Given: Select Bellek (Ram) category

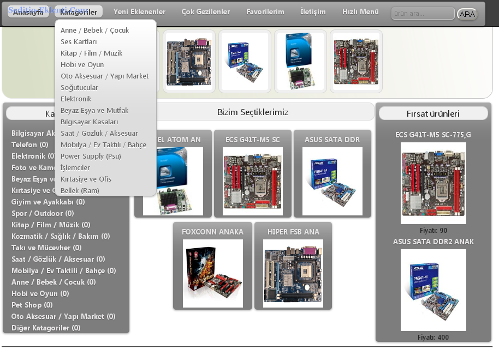Looking at the screenshot, I should pyautogui.click(x=80, y=190).
